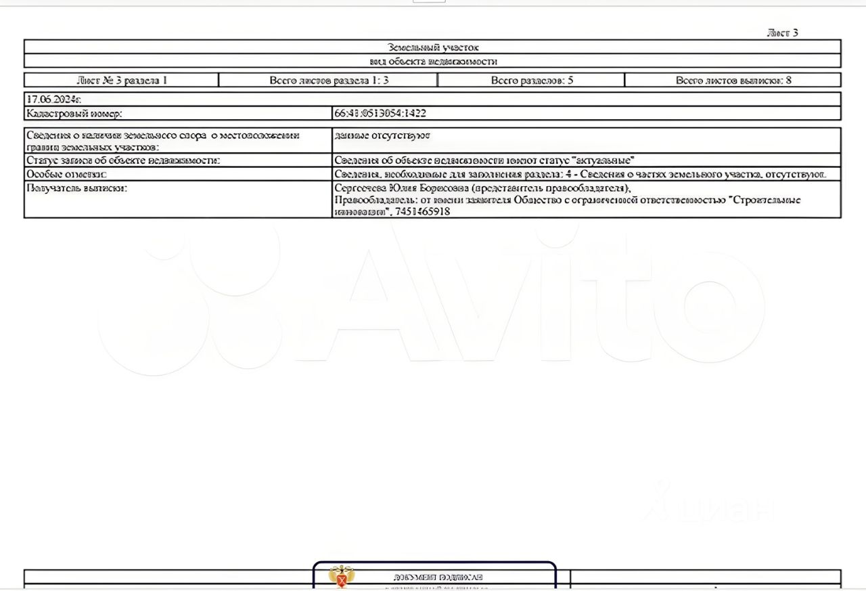Screen dimensions: 866x591
Task: Select the 'Всего разделов: 5' cell
Action: click(x=532, y=80)
